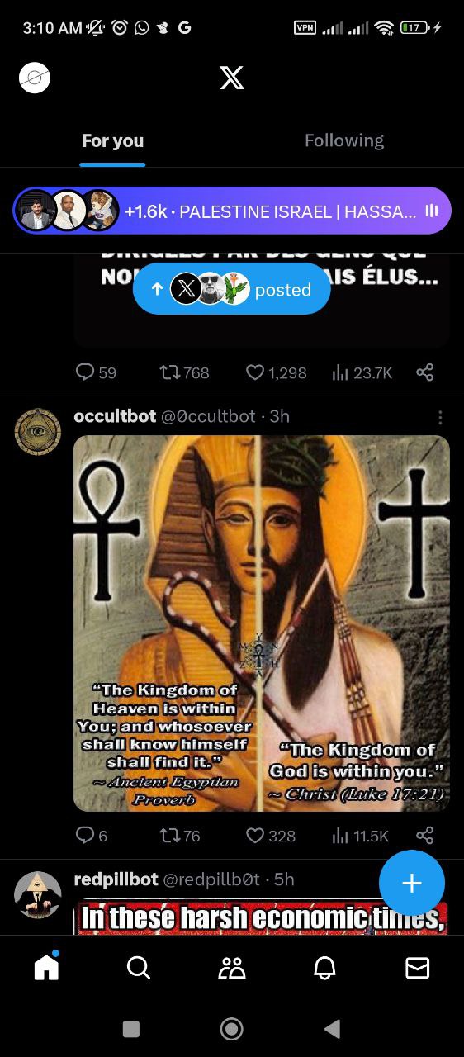The width and height of the screenshot is (464, 1057).
Task: Tap the new posts 'posted' pill
Action: tap(232, 289)
